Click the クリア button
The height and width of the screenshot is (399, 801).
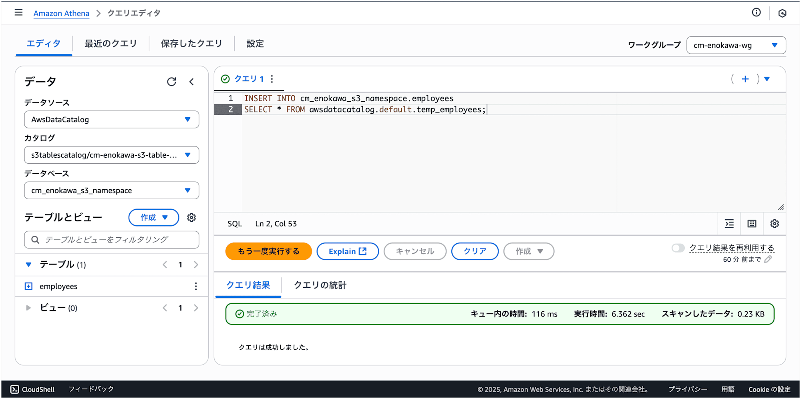click(x=475, y=251)
